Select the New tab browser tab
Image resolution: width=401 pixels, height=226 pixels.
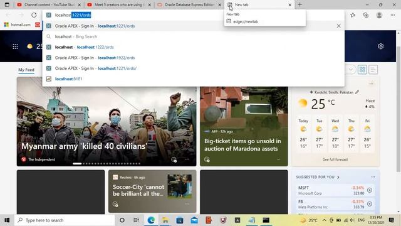coord(259,4)
